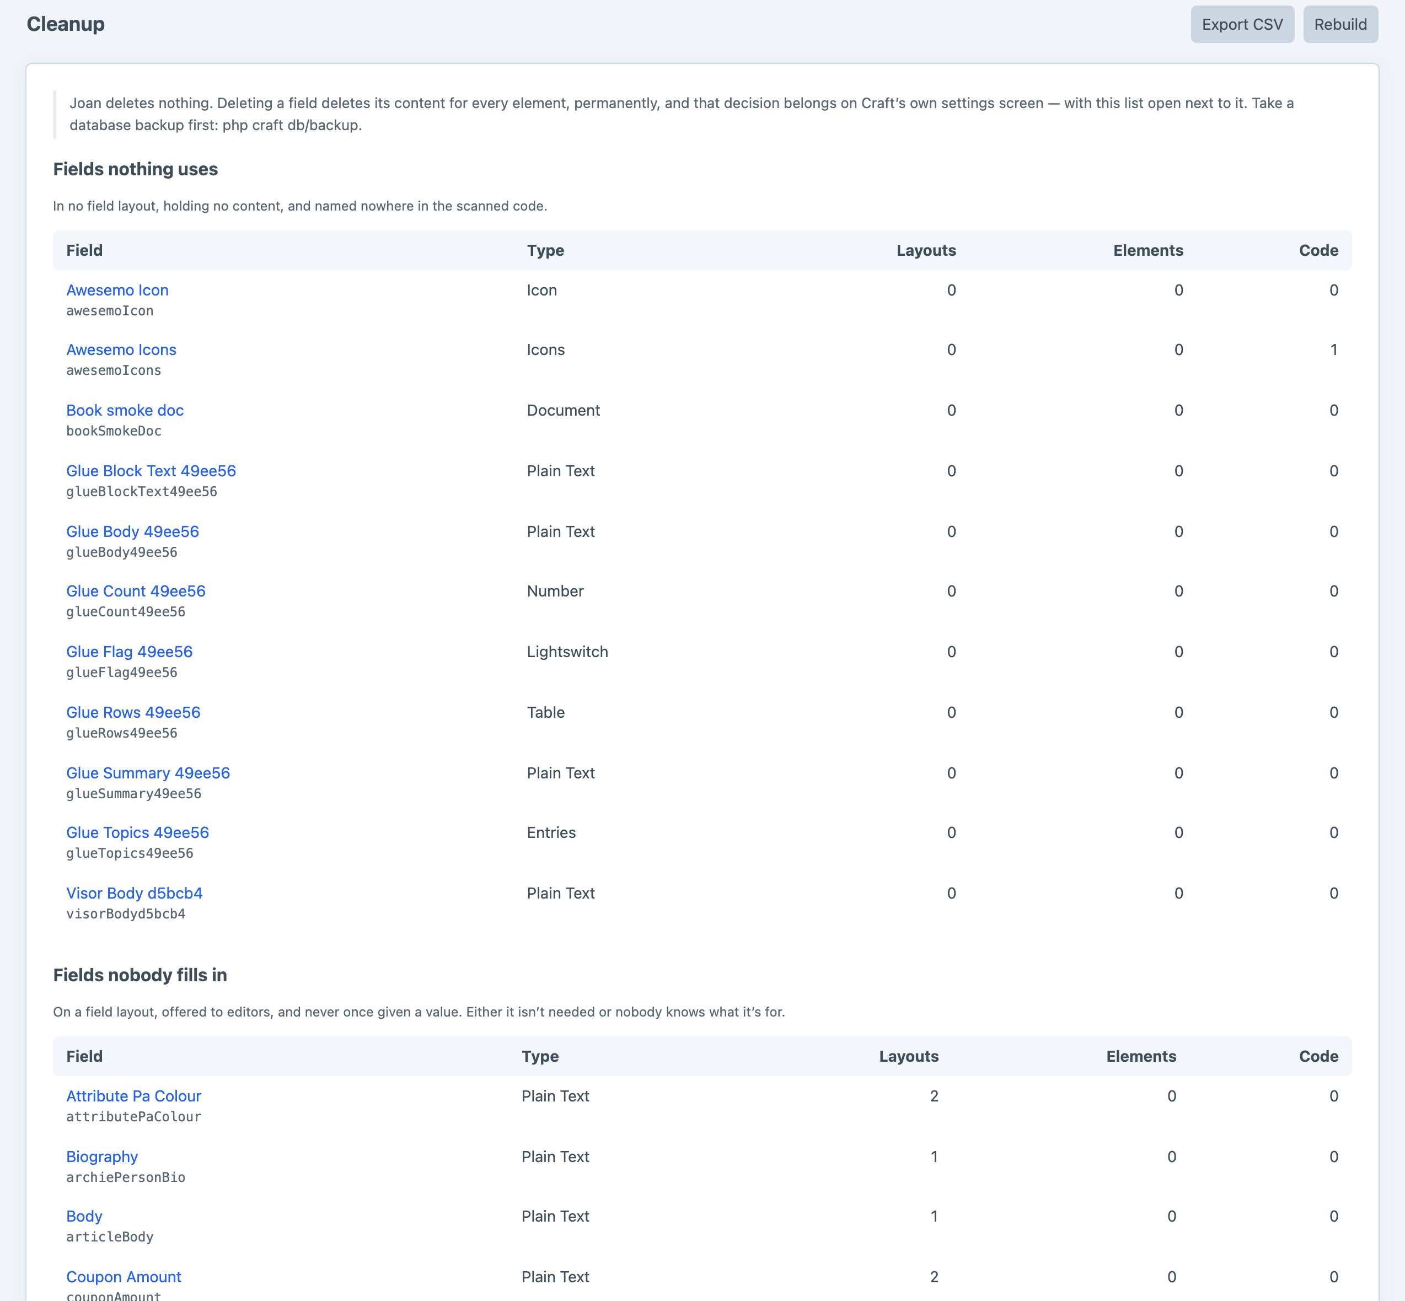Open the Awesemo Icon field link
The width and height of the screenshot is (1405, 1301).
(x=117, y=290)
